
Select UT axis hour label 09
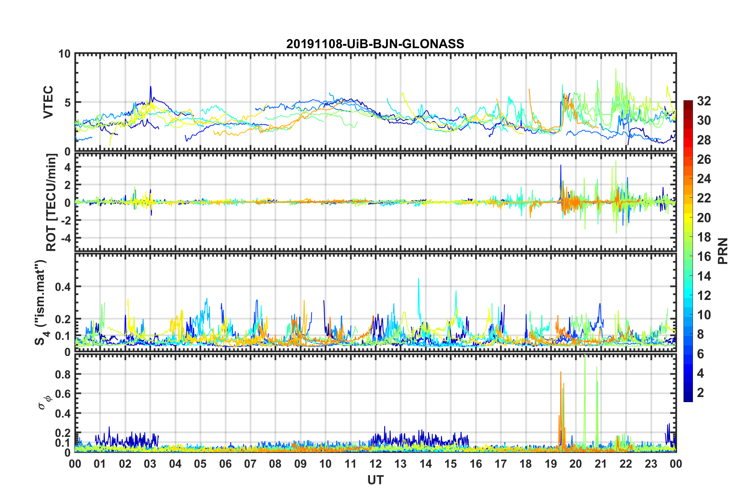pos(300,464)
